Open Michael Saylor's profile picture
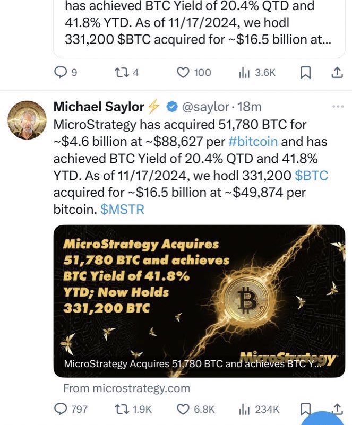Viewport: 352px width, 425px height. point(27,120)
